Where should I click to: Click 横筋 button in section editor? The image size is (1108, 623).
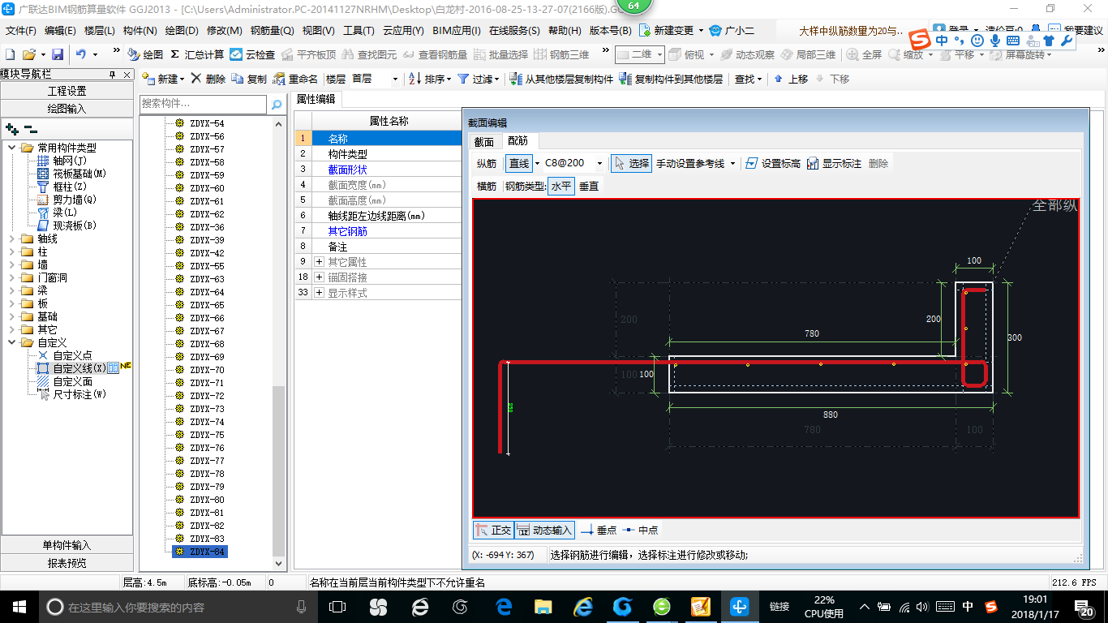pyautogui.click(x=487, y=186)
